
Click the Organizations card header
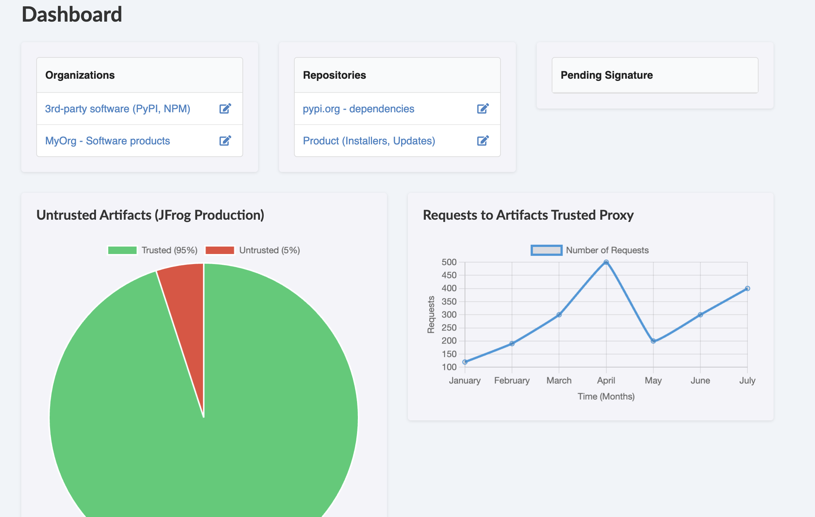click(140, 75)
